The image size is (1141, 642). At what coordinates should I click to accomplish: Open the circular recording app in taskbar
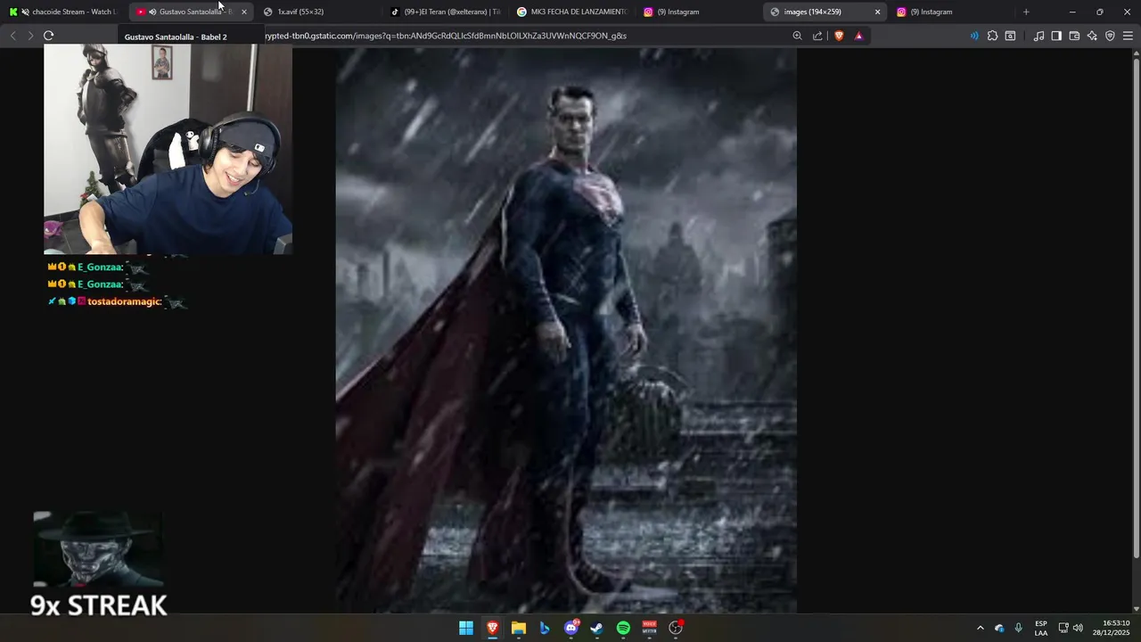[x=676, y=628]
